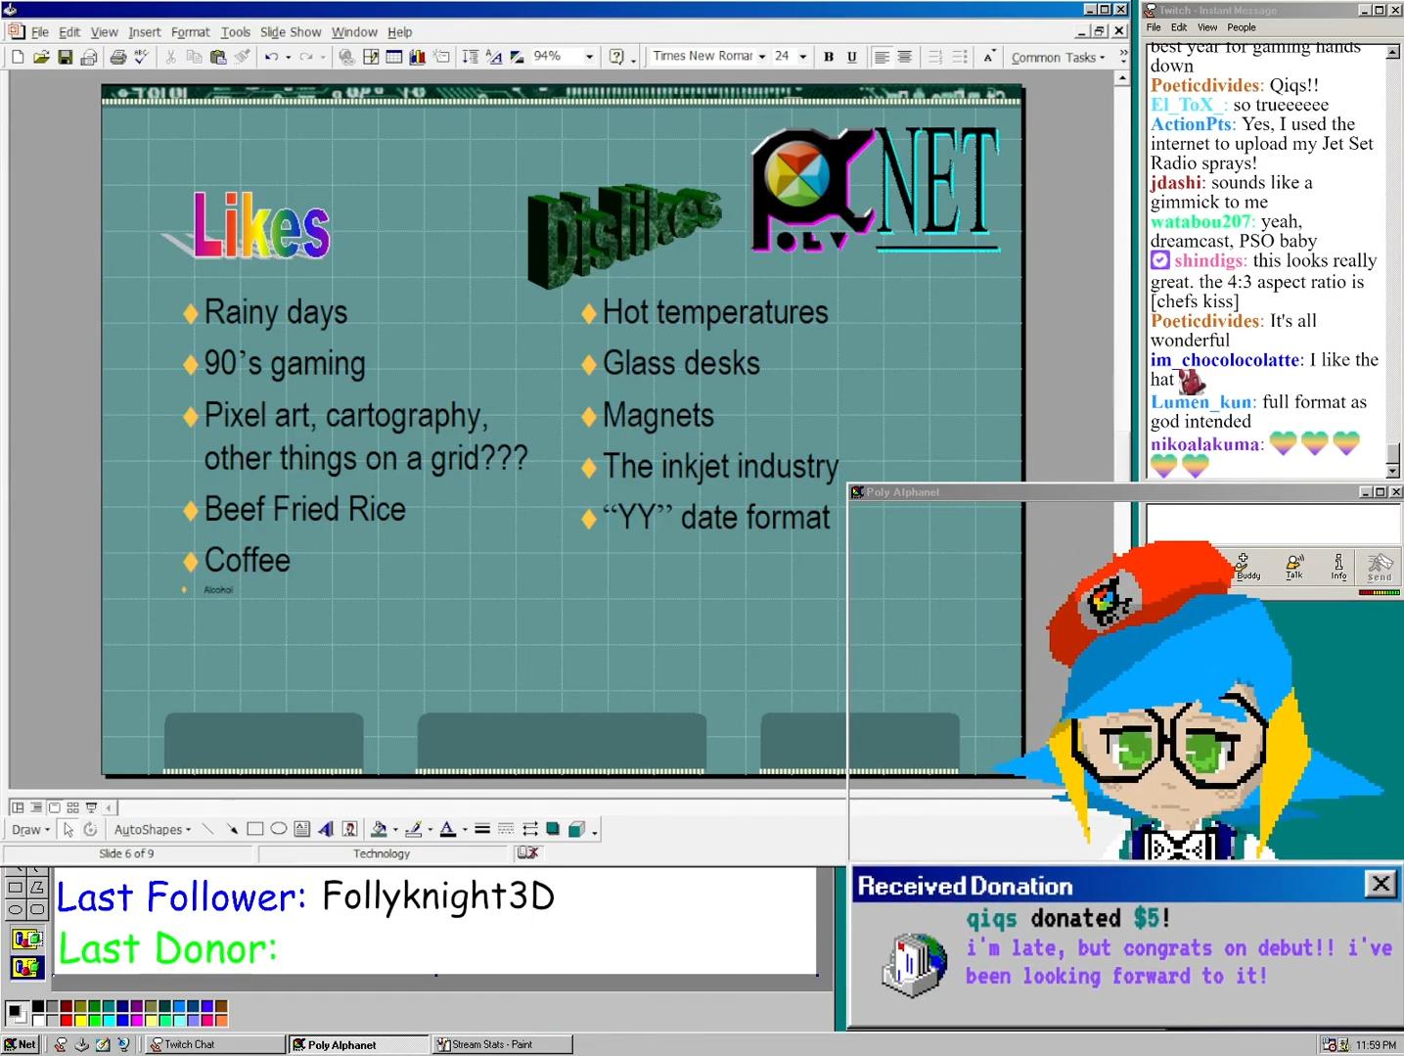
Task: Toggle Align Left alignment
Action: [882, 57]
